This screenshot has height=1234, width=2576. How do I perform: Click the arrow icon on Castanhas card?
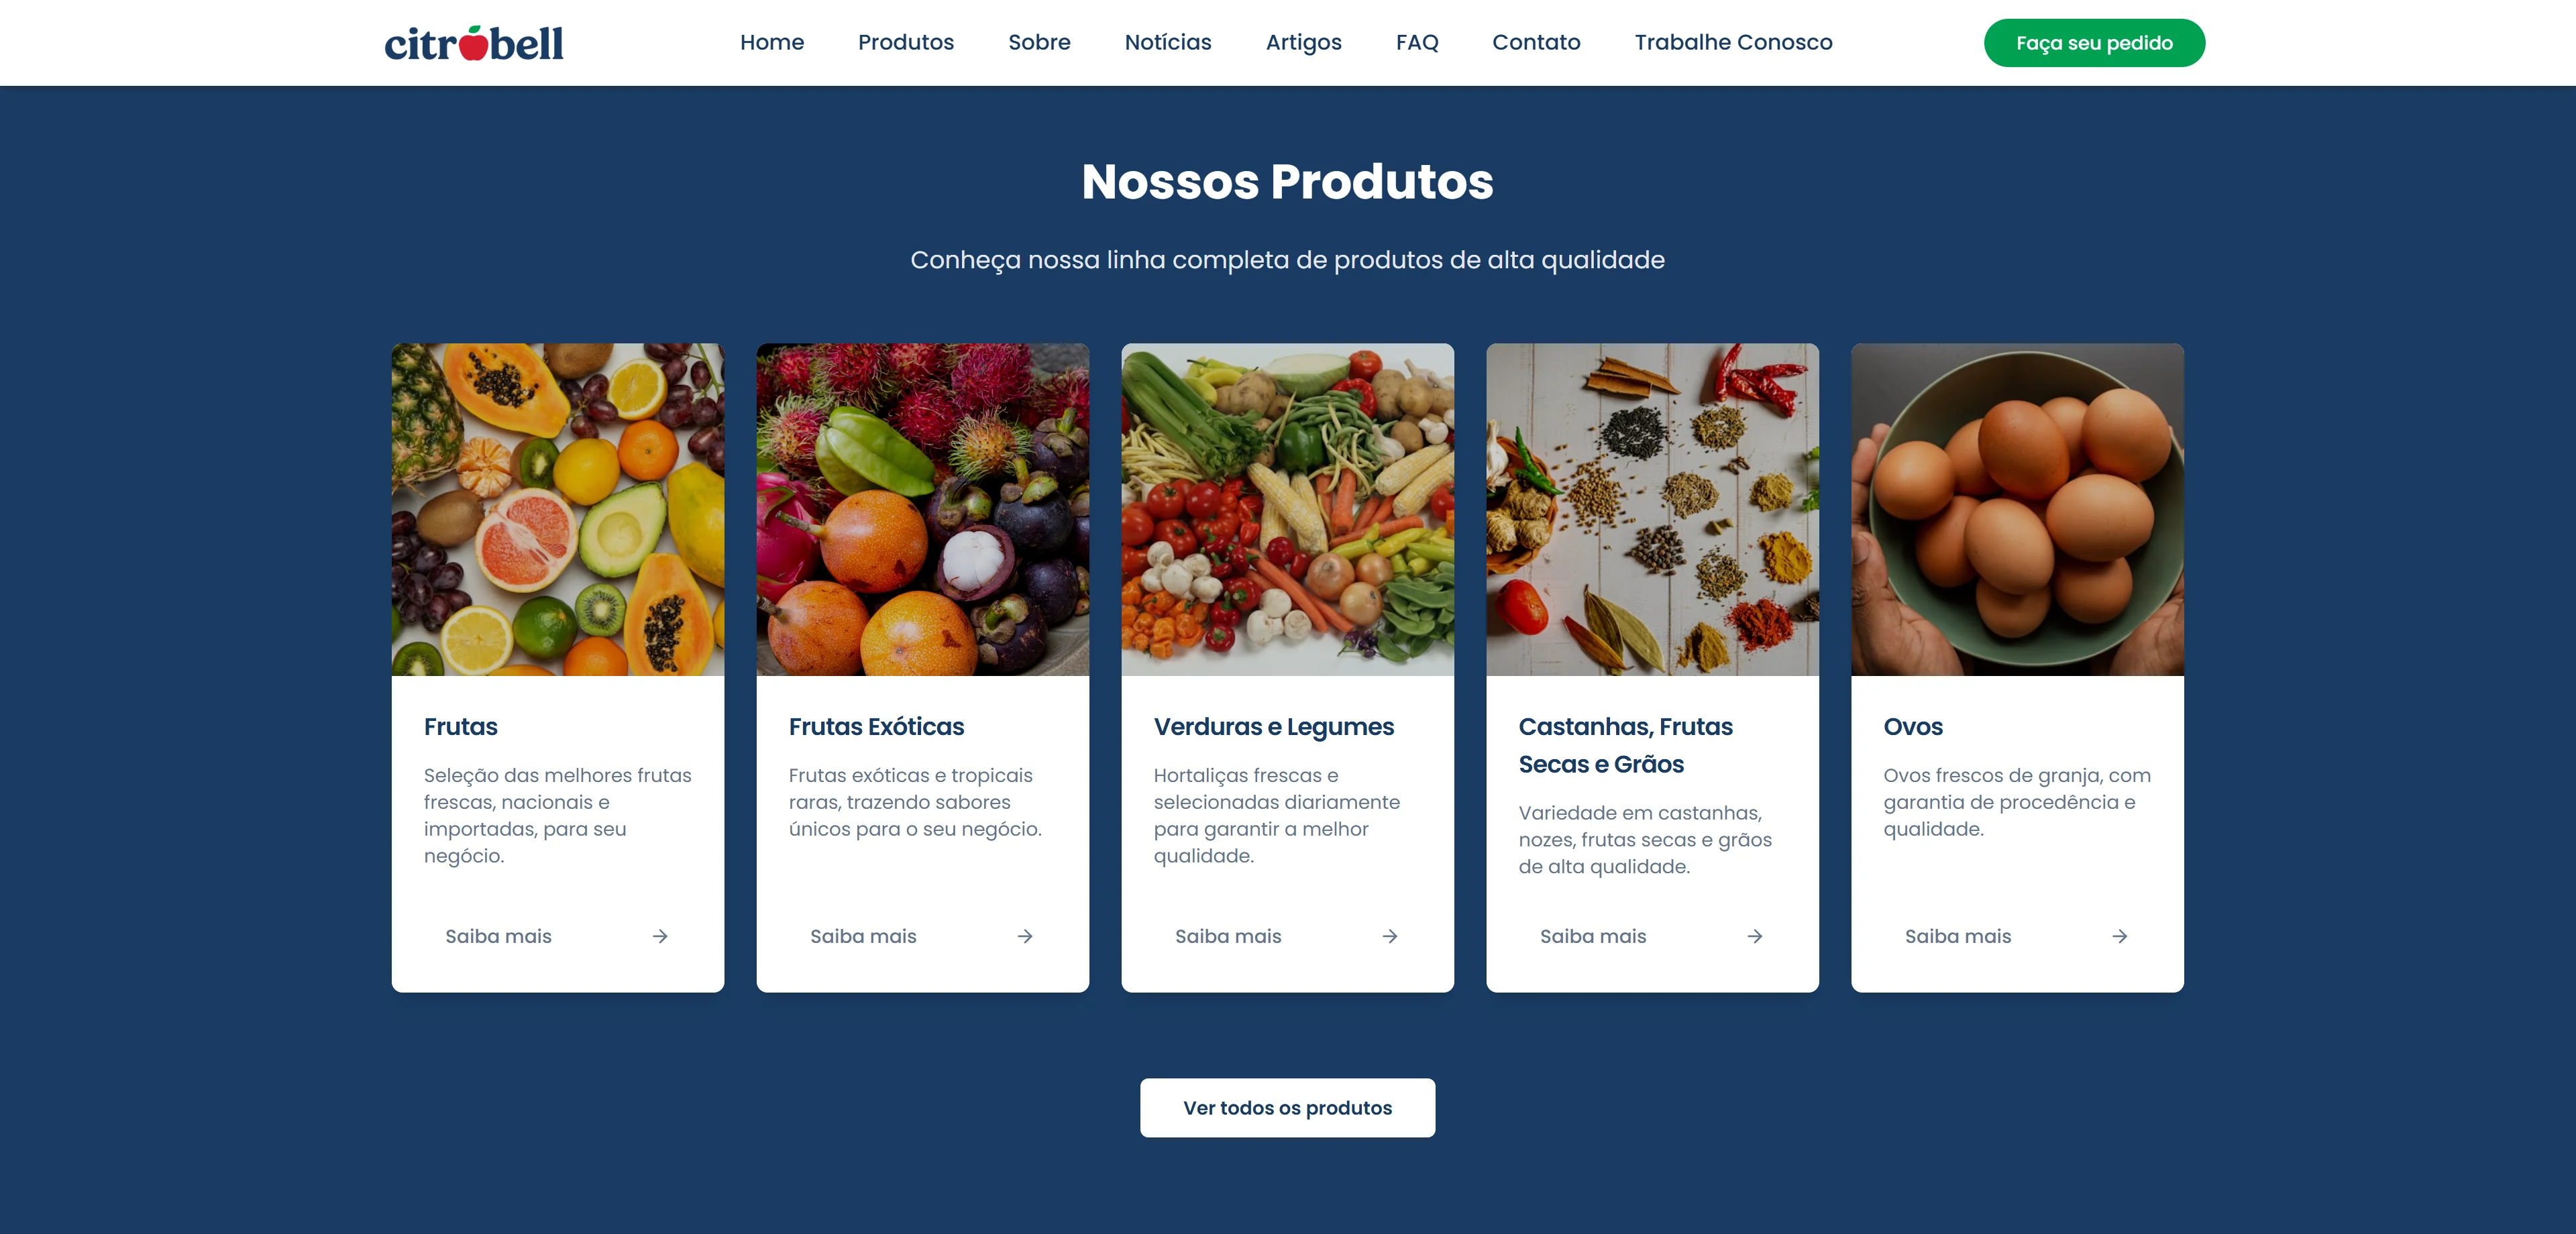pyautogui.click(x=1755, y=936)
